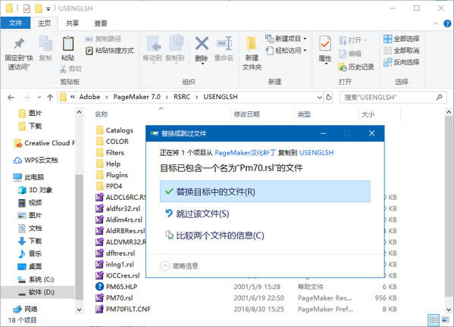Click the Pin to Quick access icon

coord(19,44)
